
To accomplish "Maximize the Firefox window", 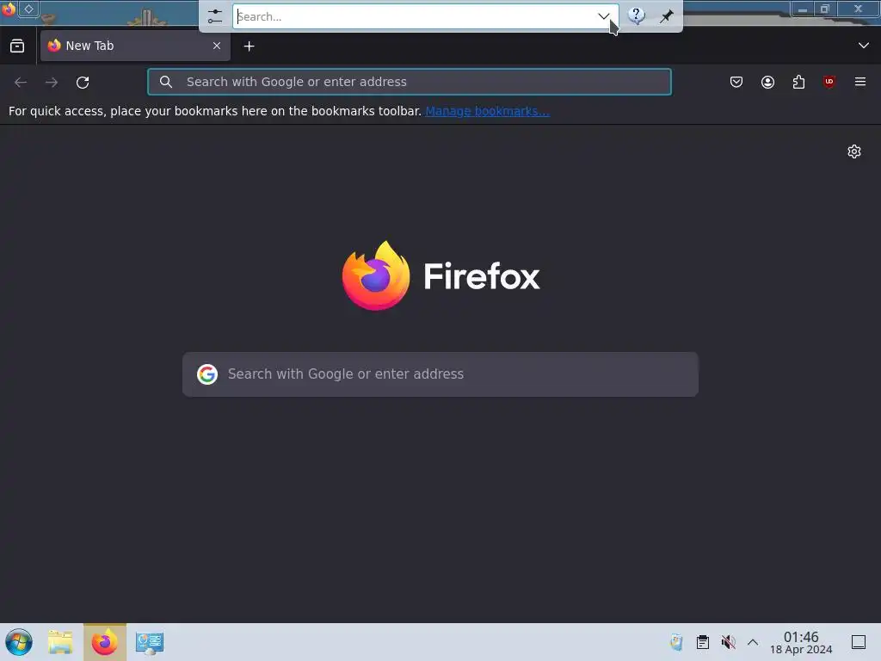I will point(825,9).
